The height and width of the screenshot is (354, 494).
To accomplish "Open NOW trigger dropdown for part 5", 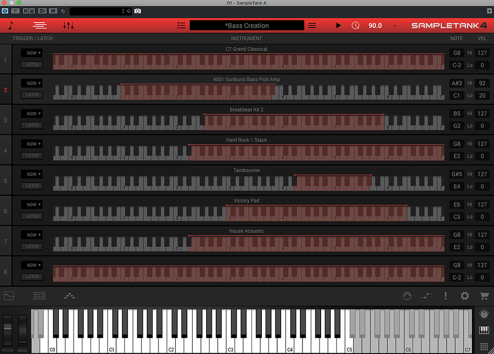I will coord(32,174).
